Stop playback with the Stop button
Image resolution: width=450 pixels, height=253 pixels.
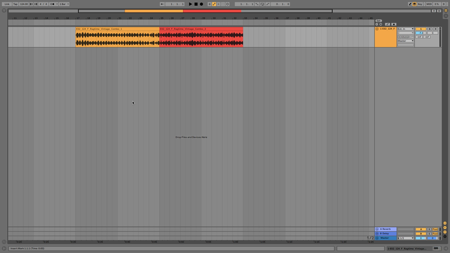coord(196,4)
